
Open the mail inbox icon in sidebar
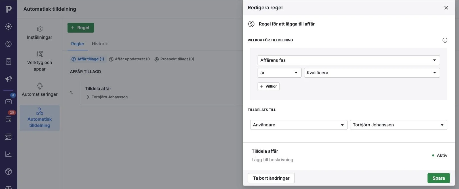pyautogui.click(x=9, y=102)
